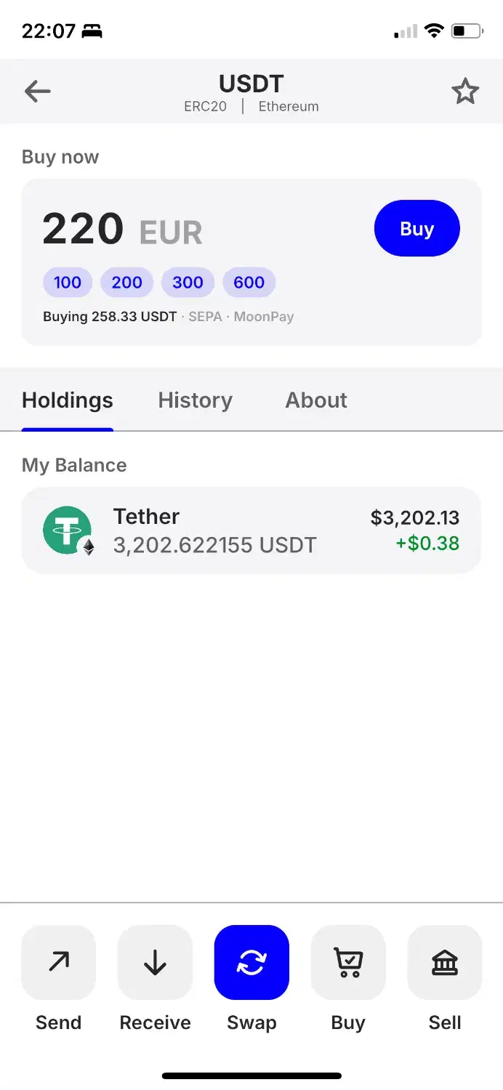Toggle the favorite star icon
Viewport: 503px width, 1090px height.
pos(465,92)
